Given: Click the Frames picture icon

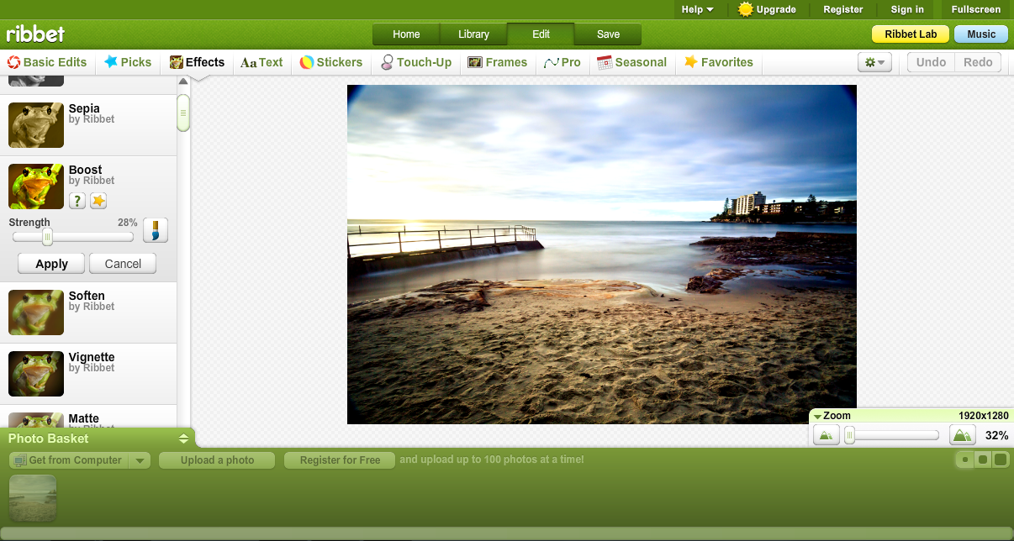Looking at the screenshot, I should (475, 62).
